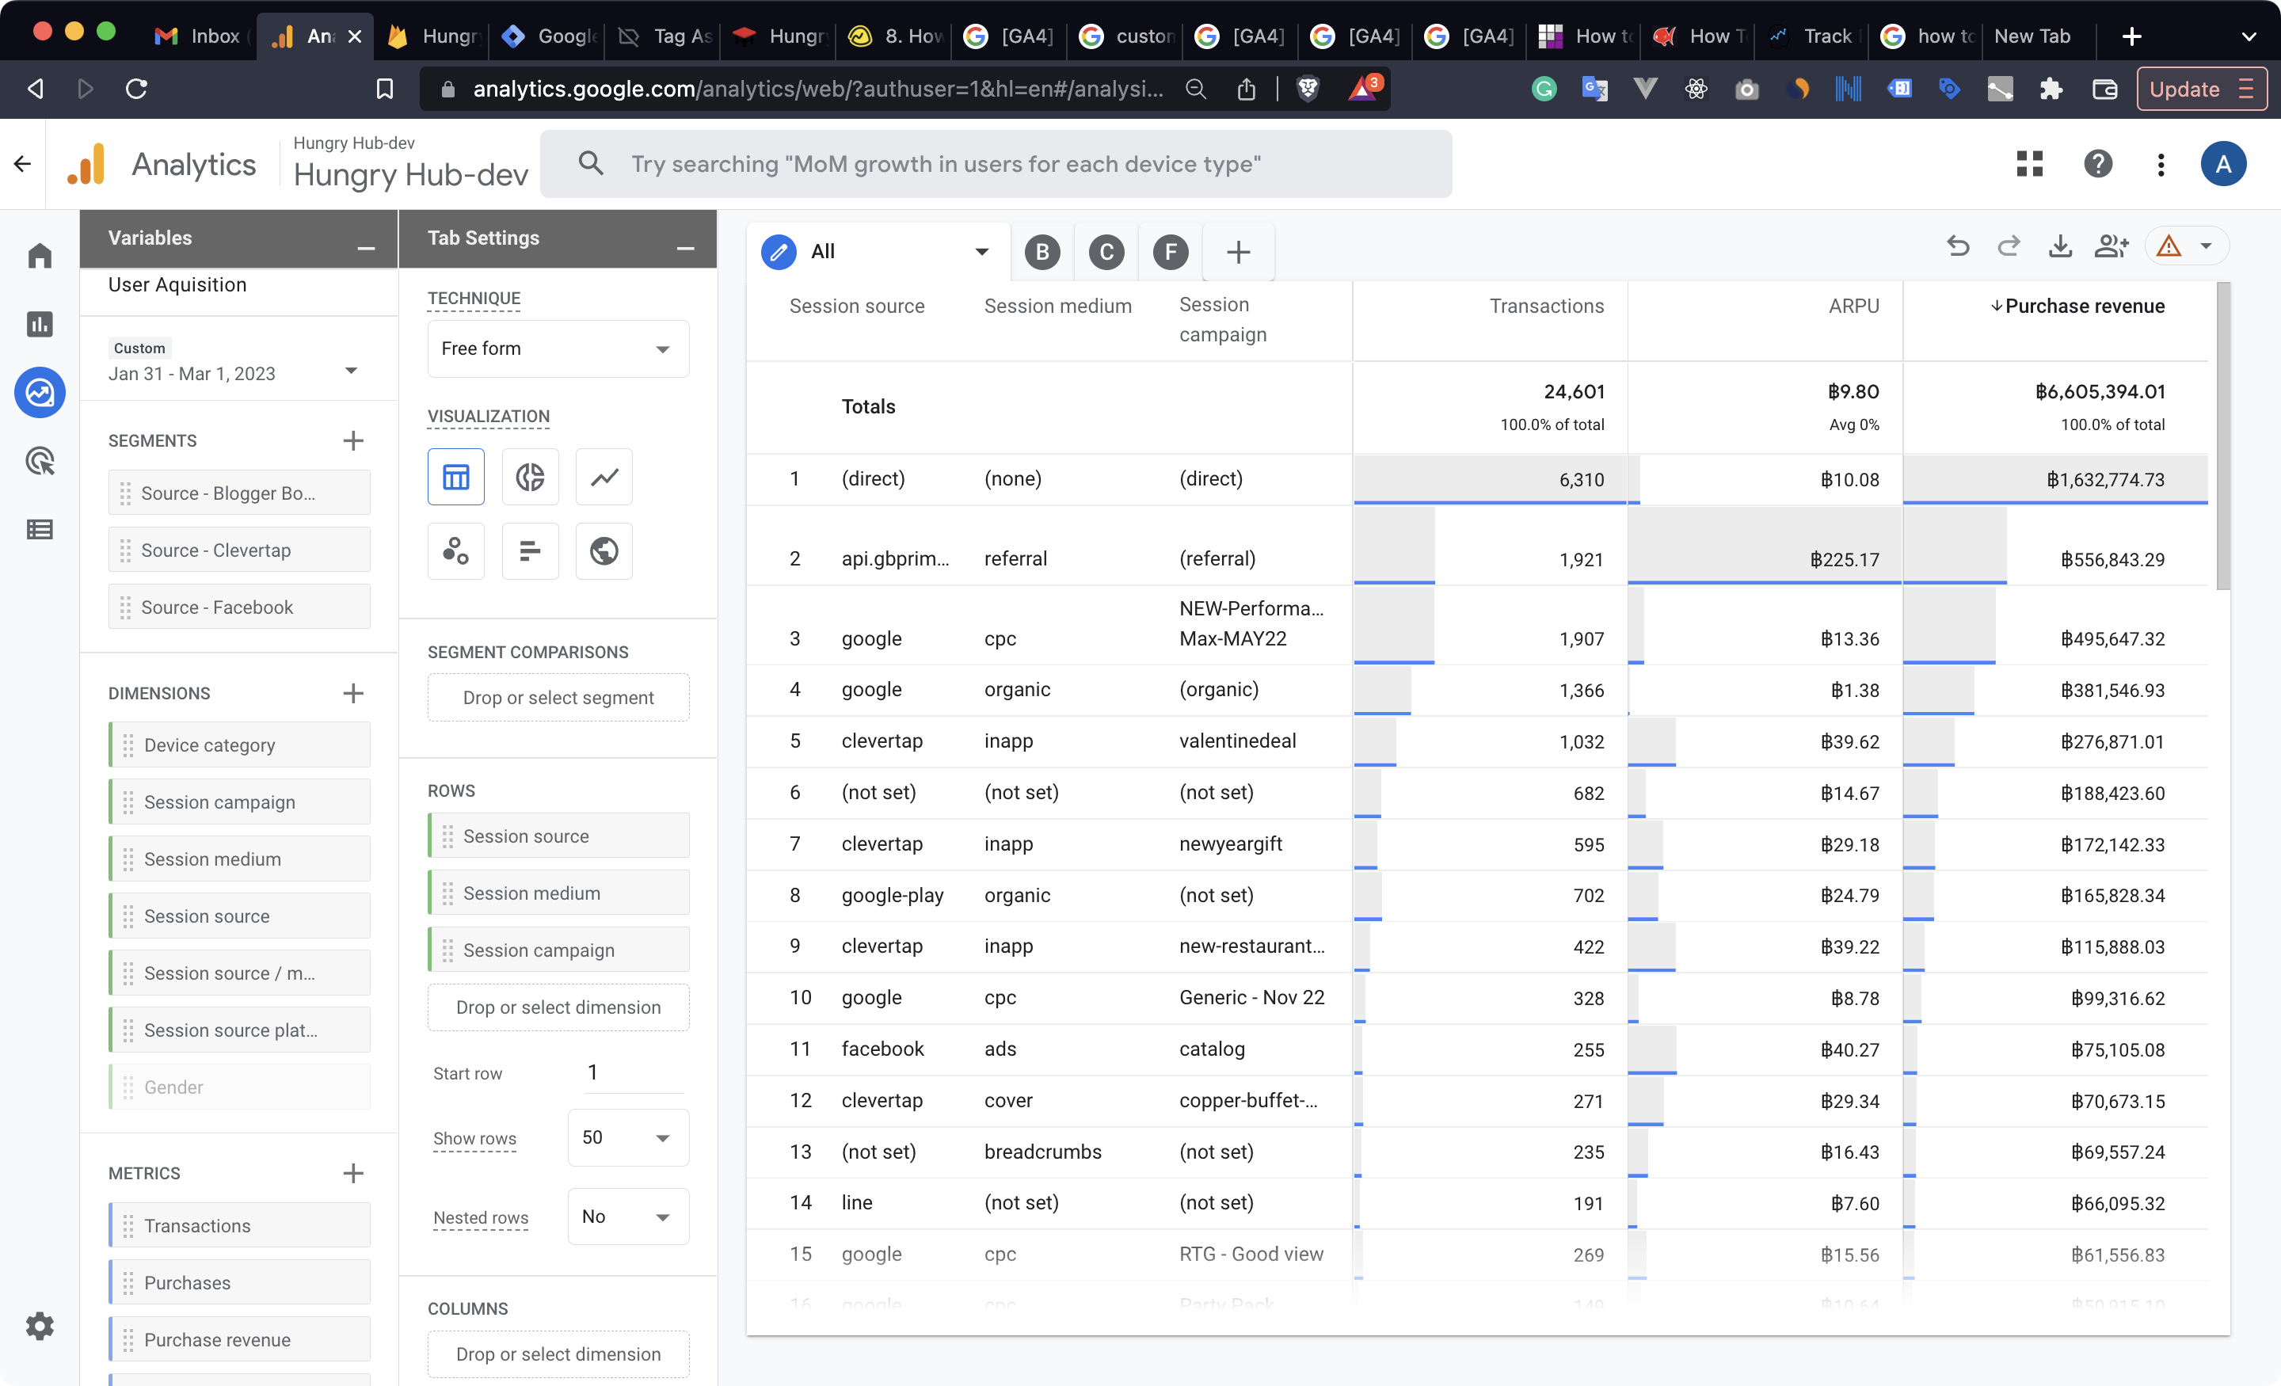The width and height of the screenshot is (2281, 1386).
Task: Select the bar chart visualization icon
Action: coord(530,551)
